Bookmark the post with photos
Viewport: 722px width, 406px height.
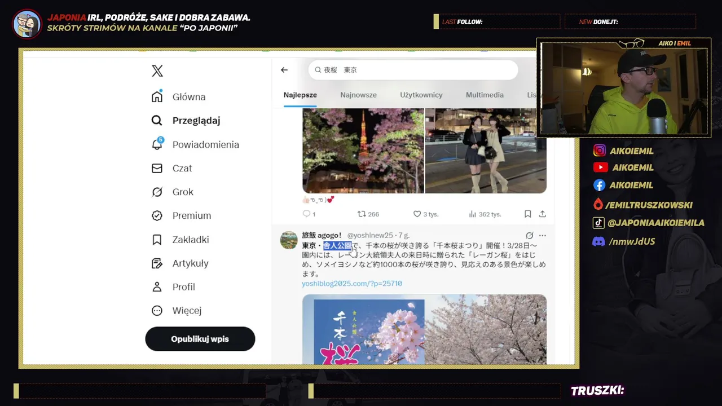pos(528,214)
